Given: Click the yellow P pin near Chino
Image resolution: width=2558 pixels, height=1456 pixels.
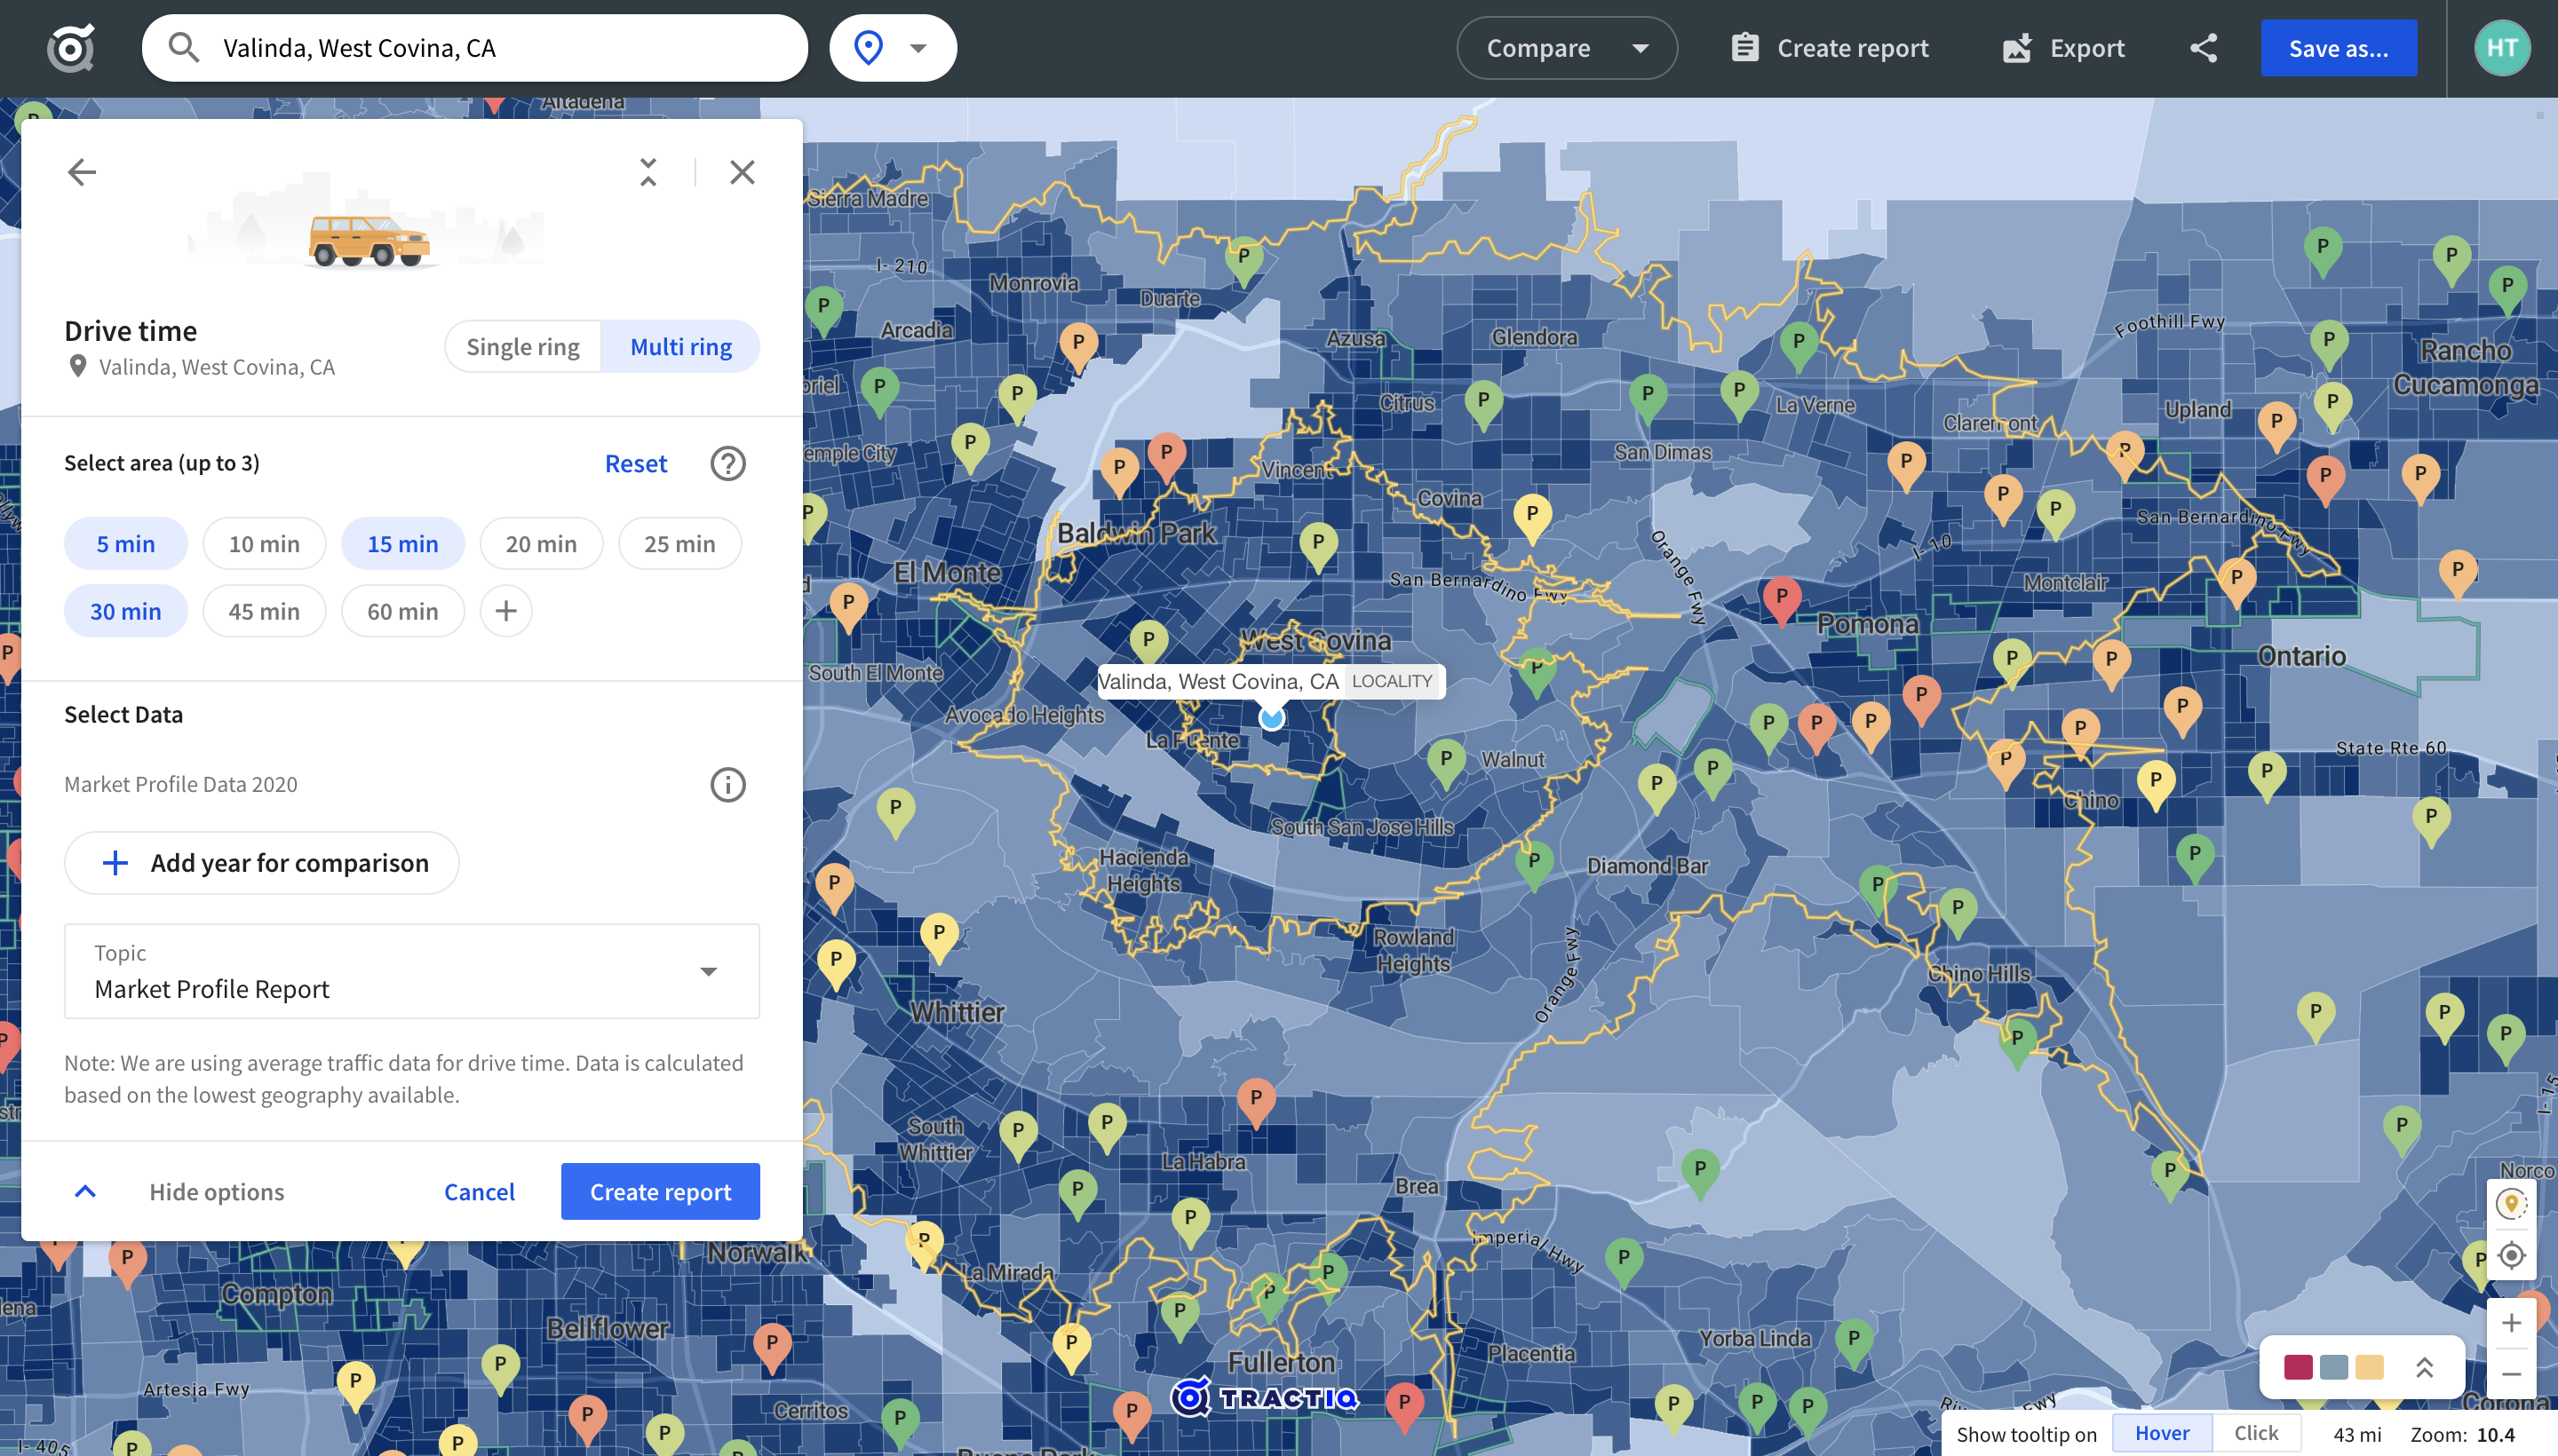Looking at the screenshot, I should point(2155,783).
